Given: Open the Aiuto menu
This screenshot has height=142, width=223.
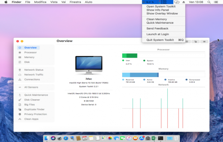Looking at the screenshot, I should click(x=89, y=2).
